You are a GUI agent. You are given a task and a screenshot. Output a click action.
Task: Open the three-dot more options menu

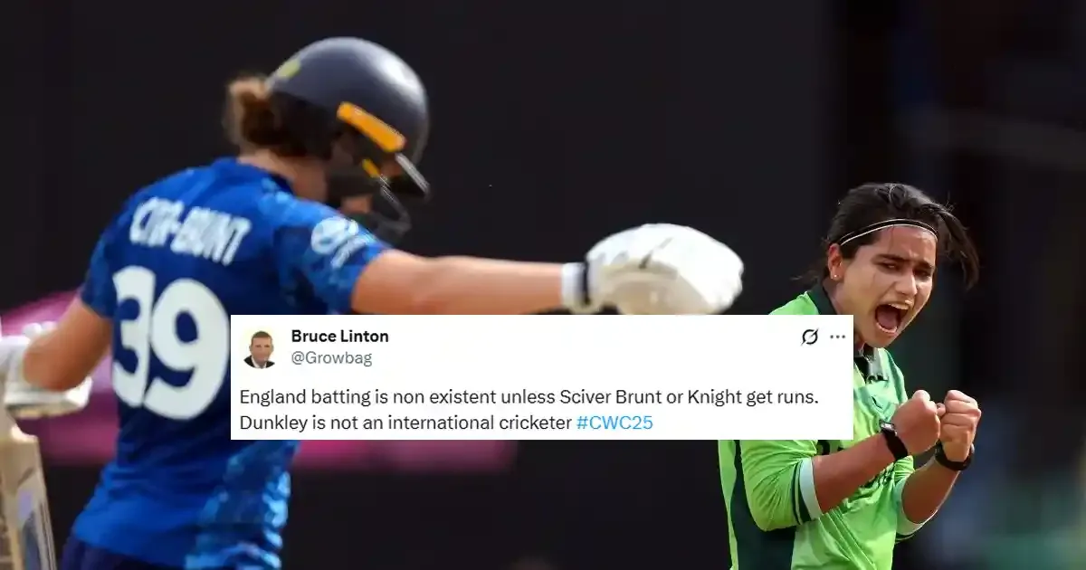tap(838, 337)
